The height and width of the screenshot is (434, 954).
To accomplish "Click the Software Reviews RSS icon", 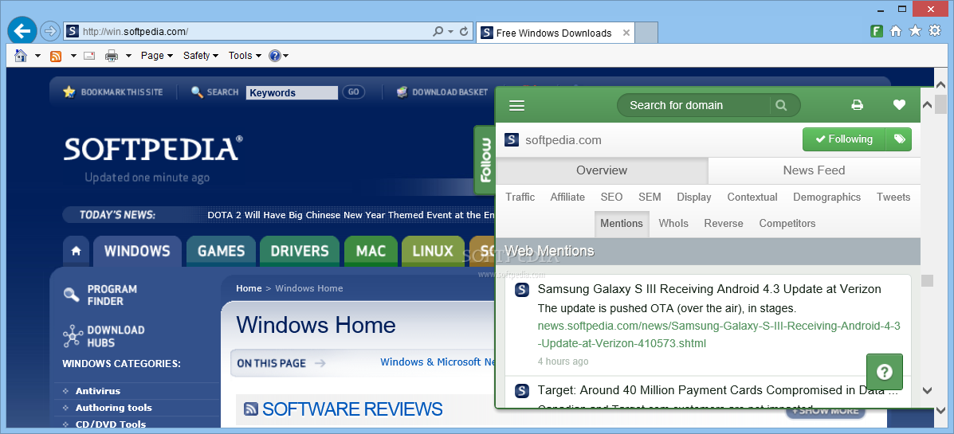I will (x=251, y=409).
